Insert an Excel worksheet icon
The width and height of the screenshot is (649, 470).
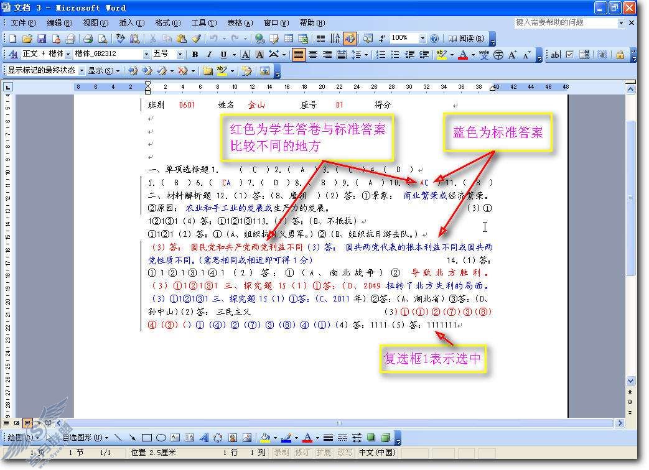[303, 39]
